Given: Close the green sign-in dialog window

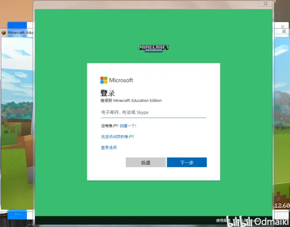Looking at the screenshot, I should point(266,3).
